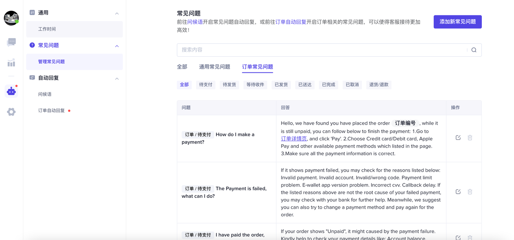The width and height of the screenshot is (514, 240).
Task: Click the 订单编号 tag in the answer
Action: coord(405,123)
